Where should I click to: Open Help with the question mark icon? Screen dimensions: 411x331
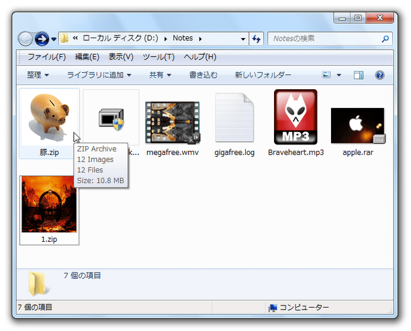[x=379, y=75]
